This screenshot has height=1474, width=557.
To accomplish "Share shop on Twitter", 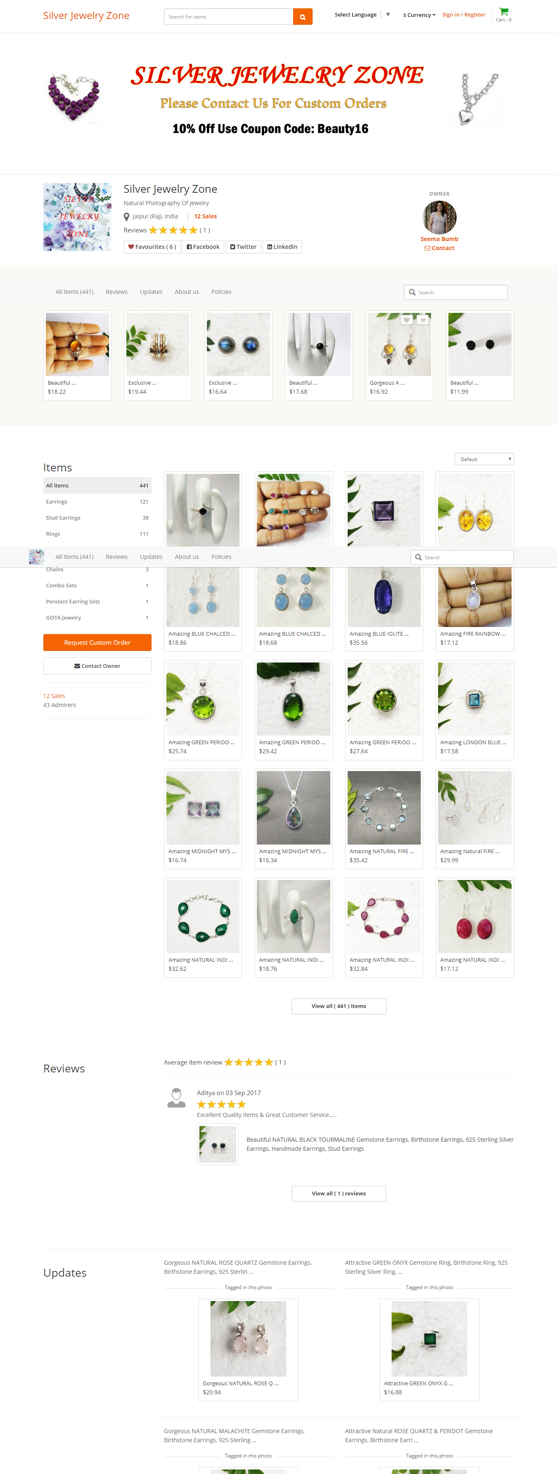I will 243,246.
